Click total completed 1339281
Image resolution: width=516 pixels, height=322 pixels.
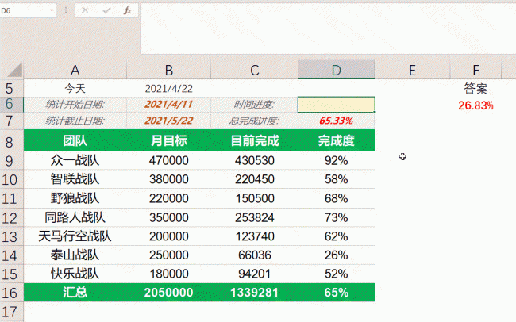pyautogui.click(x=254, y=292)
